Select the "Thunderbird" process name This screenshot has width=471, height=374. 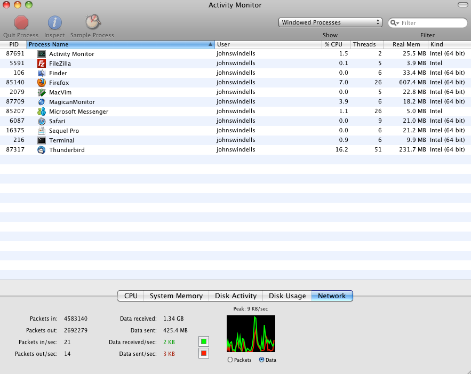[67, 150]
